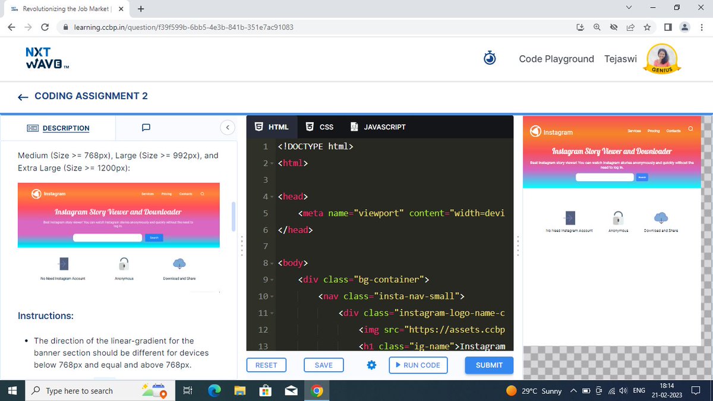Open the tab search dropdown arrow
This screenshot has height=401, width=713.
click(629, 8)
